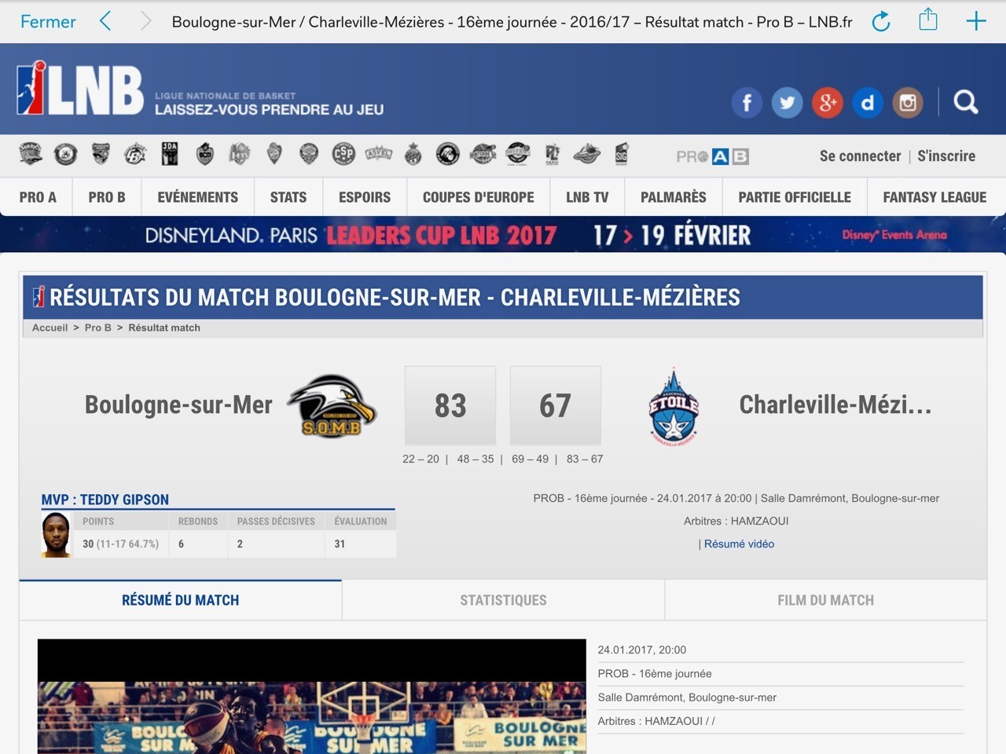
Task: Click the Etoile Charleville-Mézières star logo
Action: (674, 406)
